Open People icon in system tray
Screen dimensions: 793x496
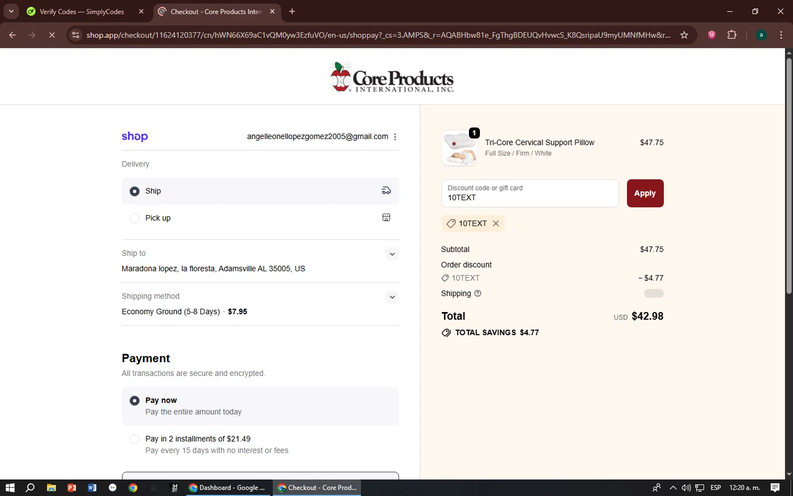[x=657, y=488]
